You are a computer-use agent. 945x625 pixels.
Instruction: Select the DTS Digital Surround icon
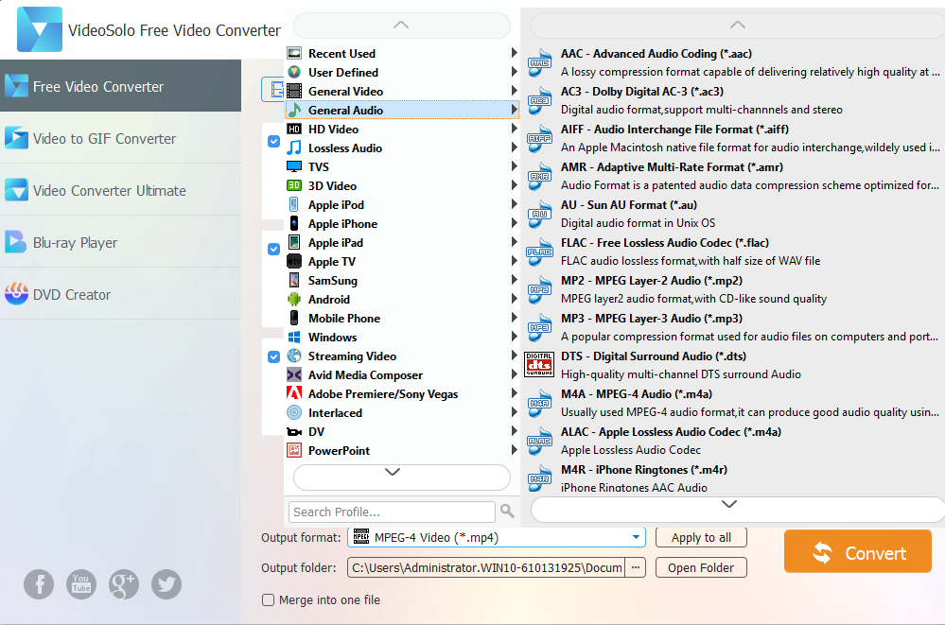pos(539,365)
